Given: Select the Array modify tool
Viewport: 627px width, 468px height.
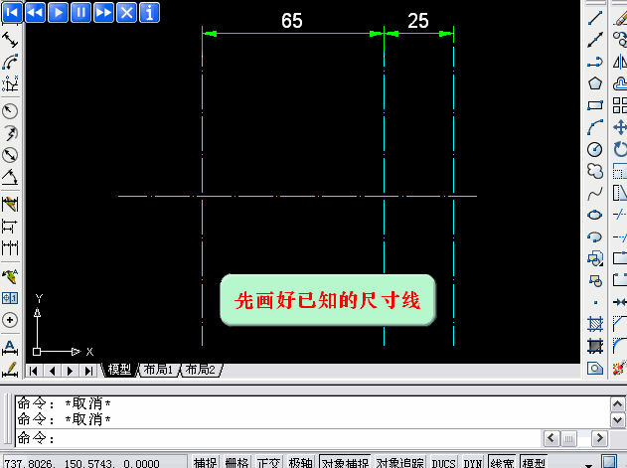Looking at the screenshot, I should point(620,105).
